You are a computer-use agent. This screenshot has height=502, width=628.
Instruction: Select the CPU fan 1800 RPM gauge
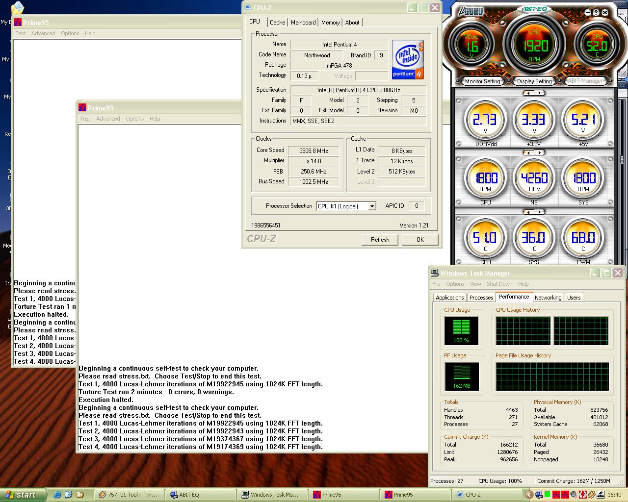coord(485,178)
